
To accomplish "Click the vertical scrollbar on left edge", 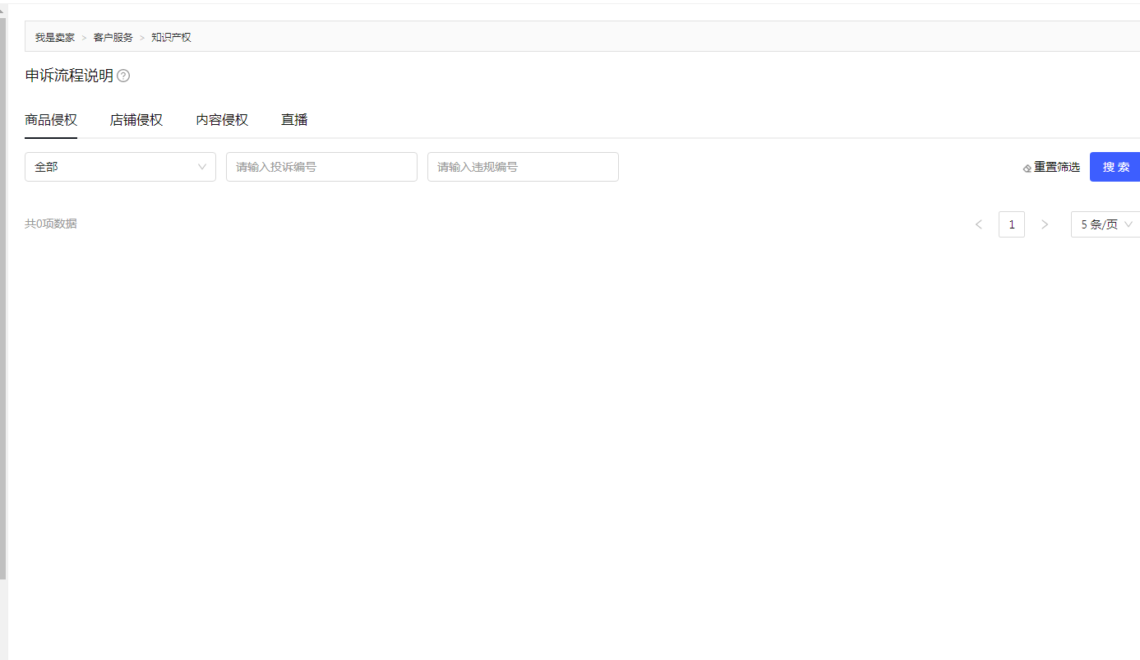I will pos(3,298).
